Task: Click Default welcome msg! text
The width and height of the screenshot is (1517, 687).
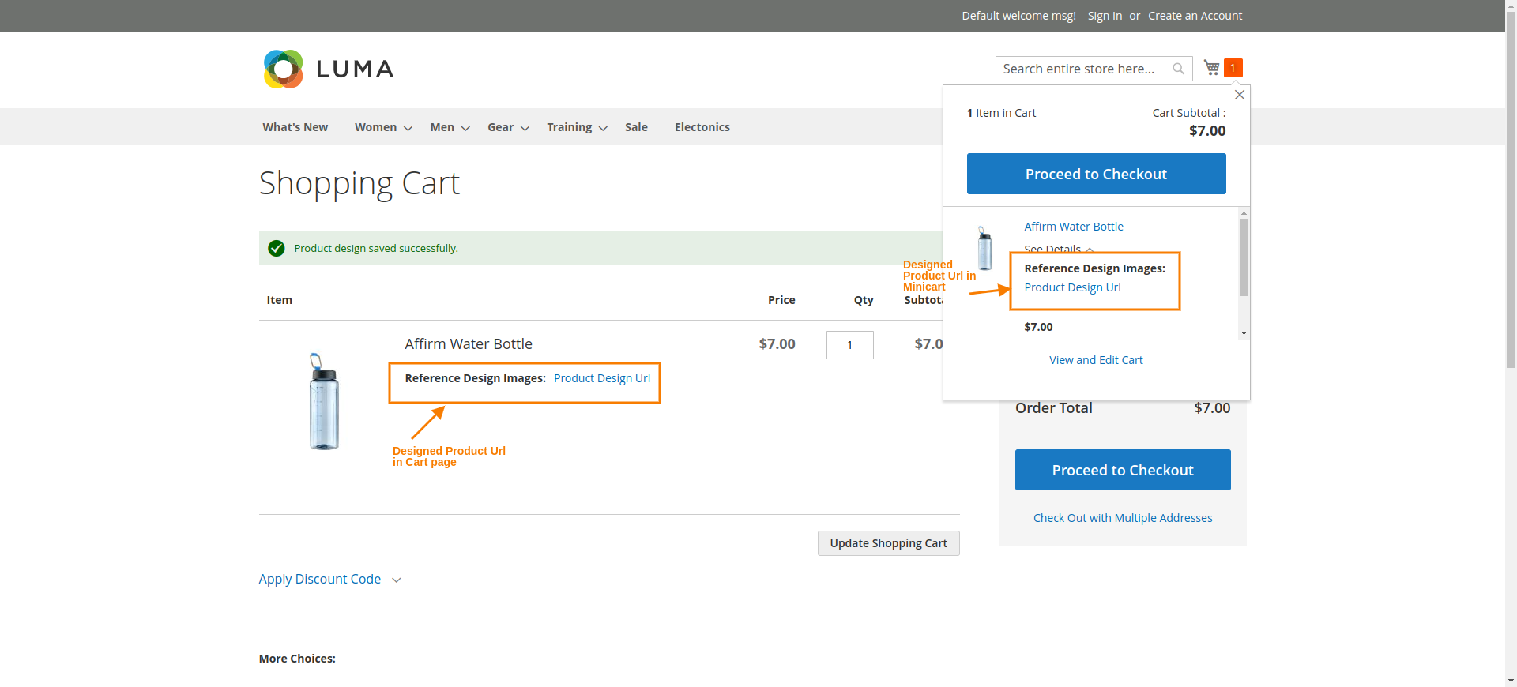Action: pyautogui.click(x=1018, y=16)
